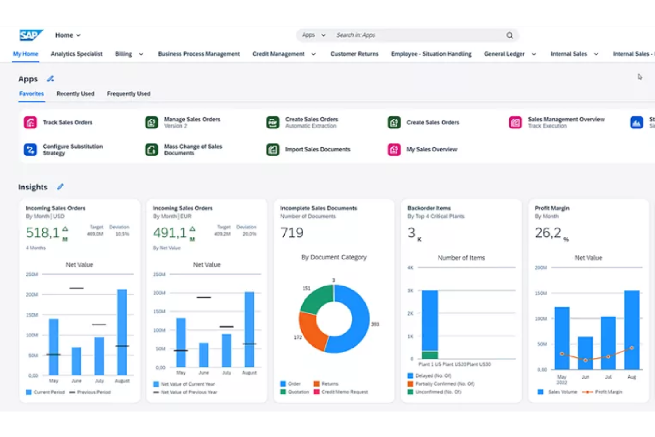Open the Sales Management Overview app

tap(515, 122)
